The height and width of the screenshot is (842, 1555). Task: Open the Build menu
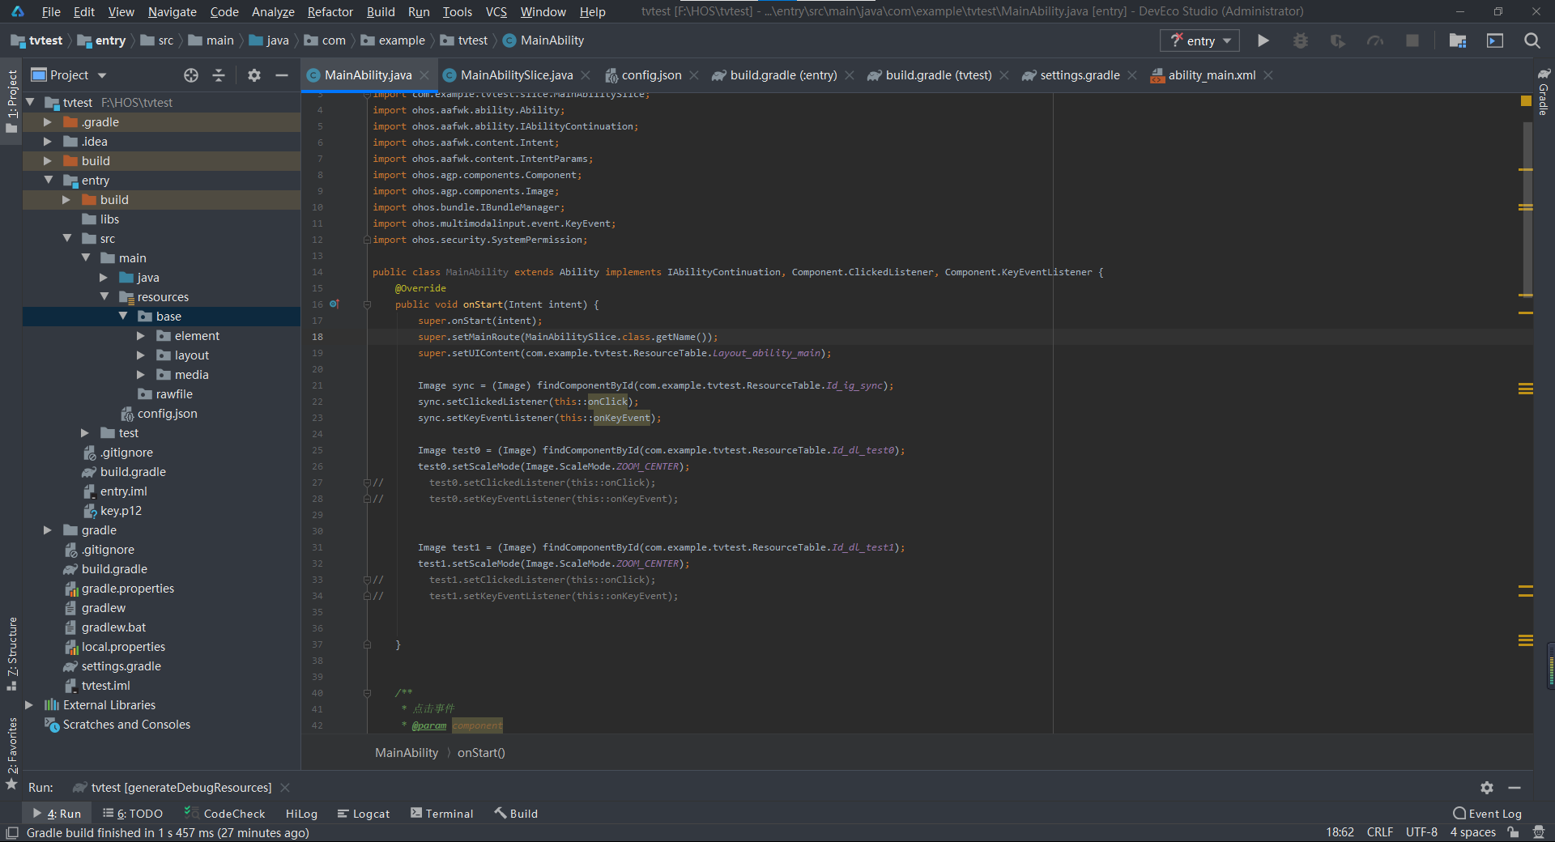pos(380,11)
